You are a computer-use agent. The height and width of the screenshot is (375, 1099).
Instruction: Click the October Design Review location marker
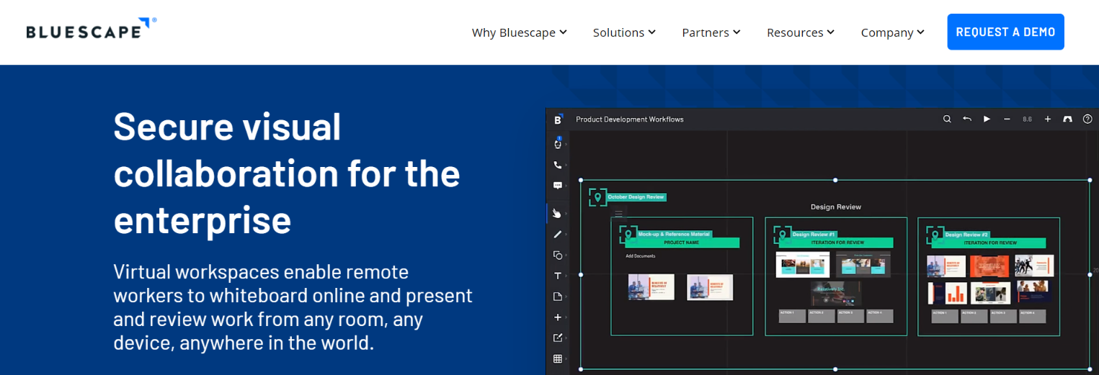point(597,197)
